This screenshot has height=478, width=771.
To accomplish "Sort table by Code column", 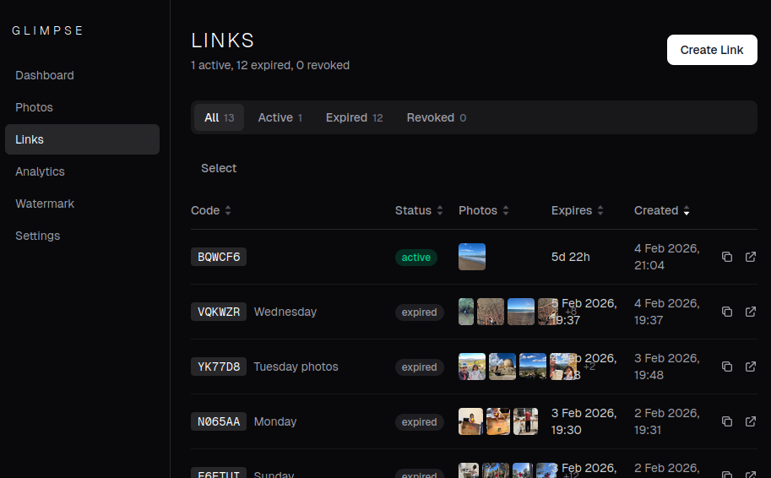I will [211, 210].
